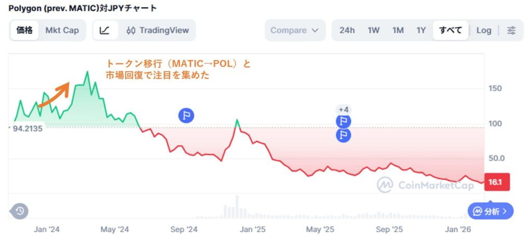Screen dimensions: 532x238
Task: Select the 価格 price view
Action: point(24,31)
